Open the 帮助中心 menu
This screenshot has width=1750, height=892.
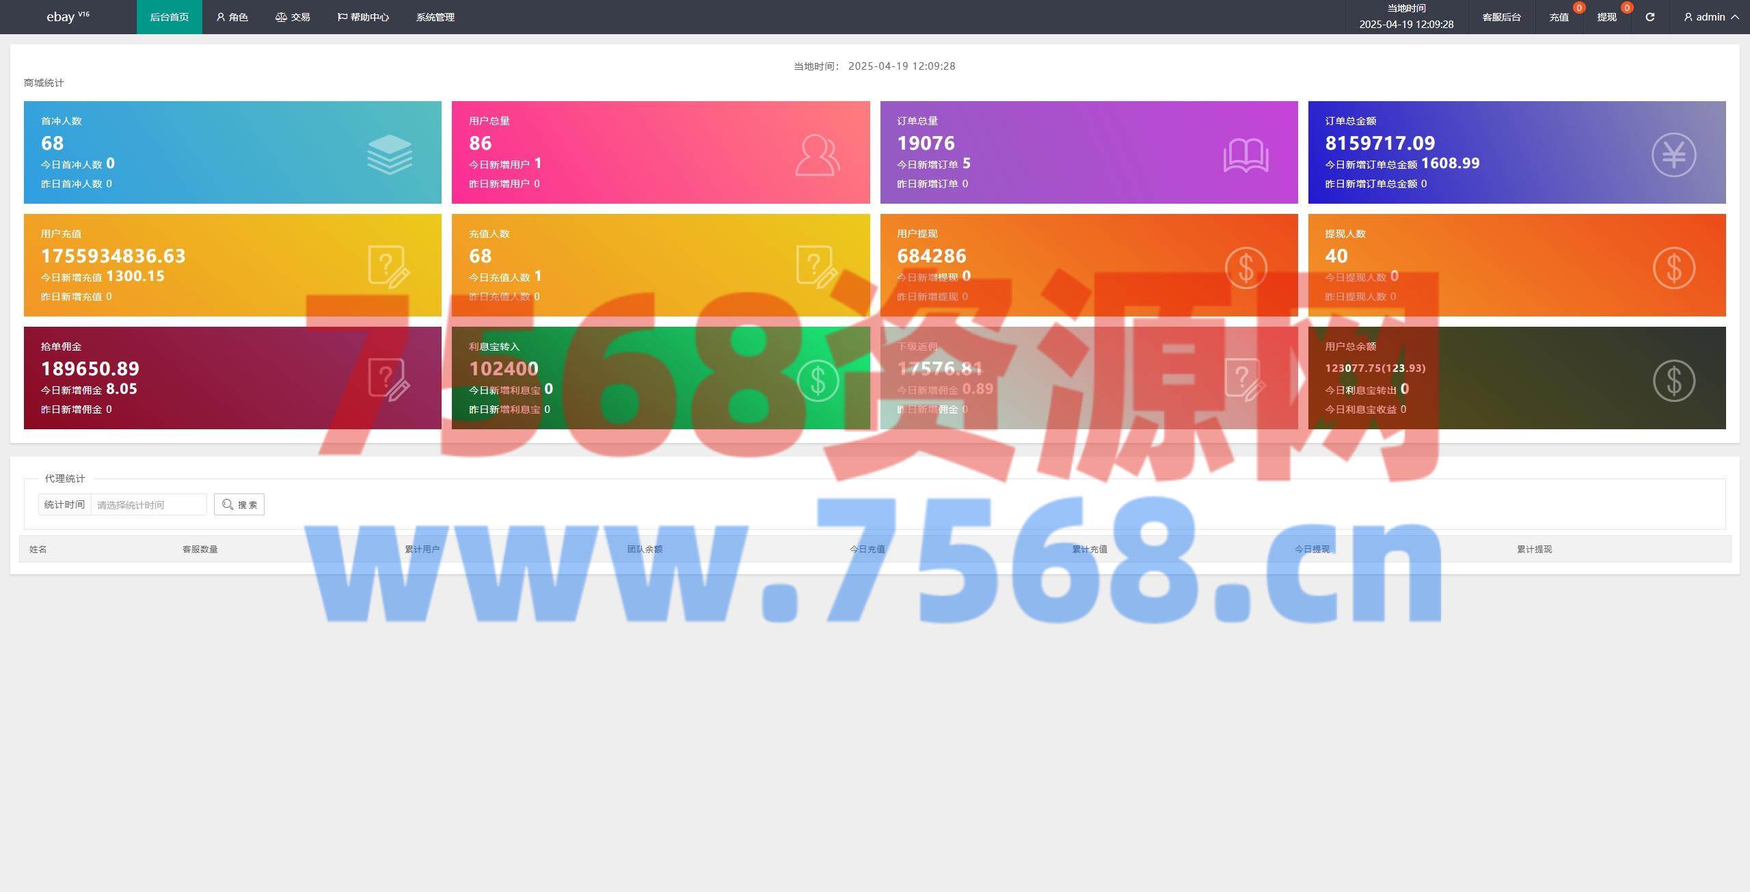coord(363,17)
